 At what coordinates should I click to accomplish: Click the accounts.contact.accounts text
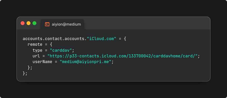click(x=53, y=39)
